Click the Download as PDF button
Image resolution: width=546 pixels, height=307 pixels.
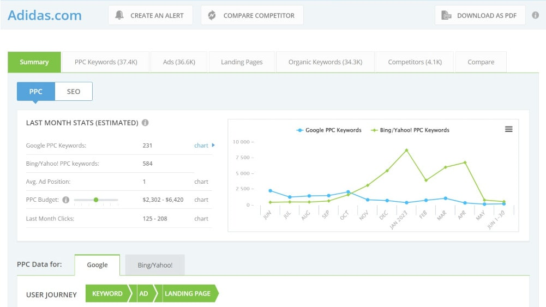tap(480, 15)
